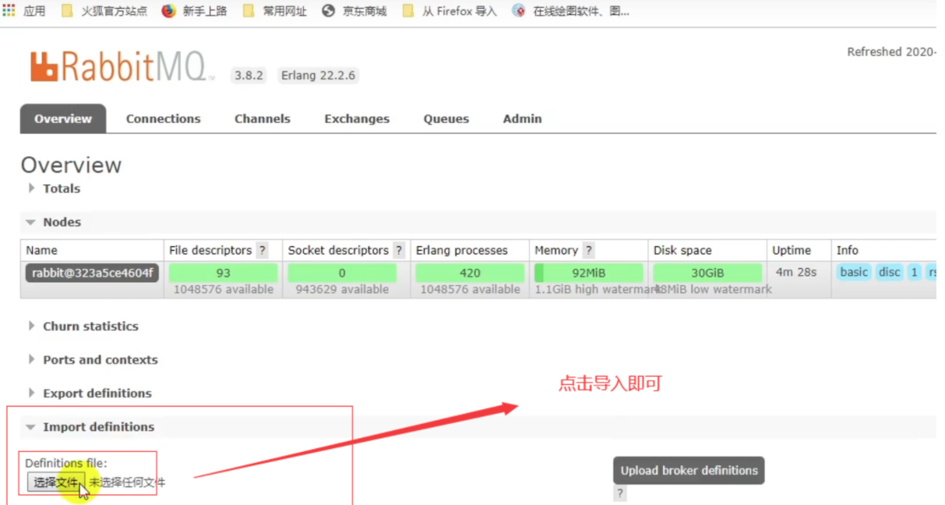945x505 pixels.
Task: Click the Overview page heading
Action: [x=71, y=164]
